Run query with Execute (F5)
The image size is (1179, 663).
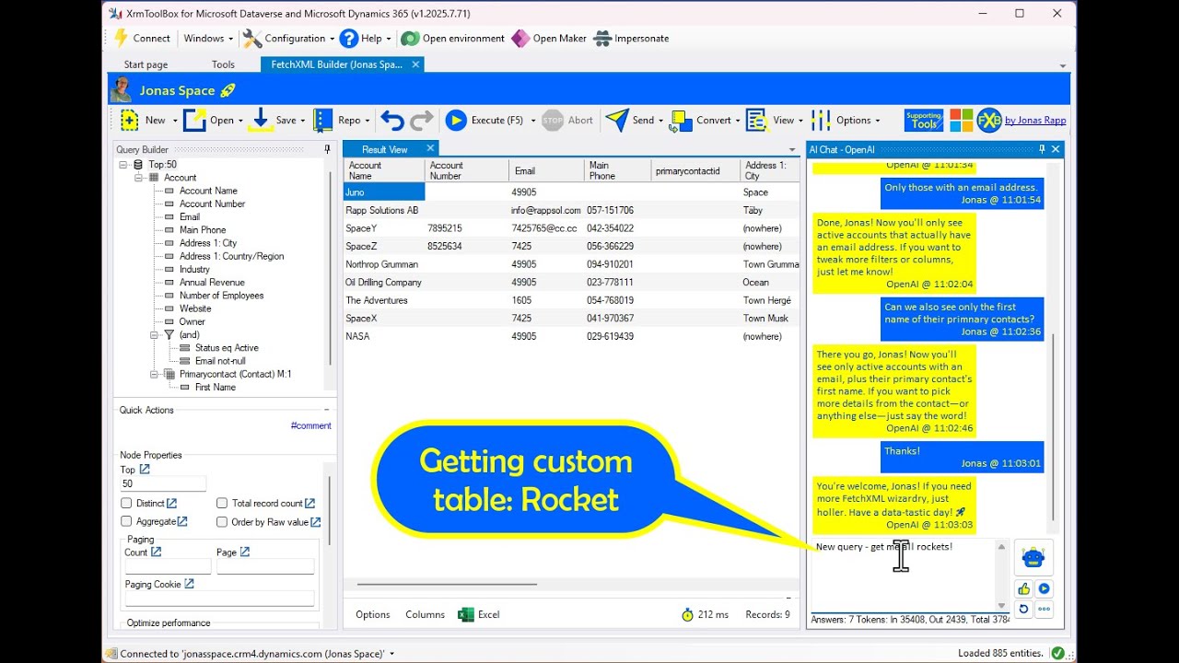pos(485,120)
